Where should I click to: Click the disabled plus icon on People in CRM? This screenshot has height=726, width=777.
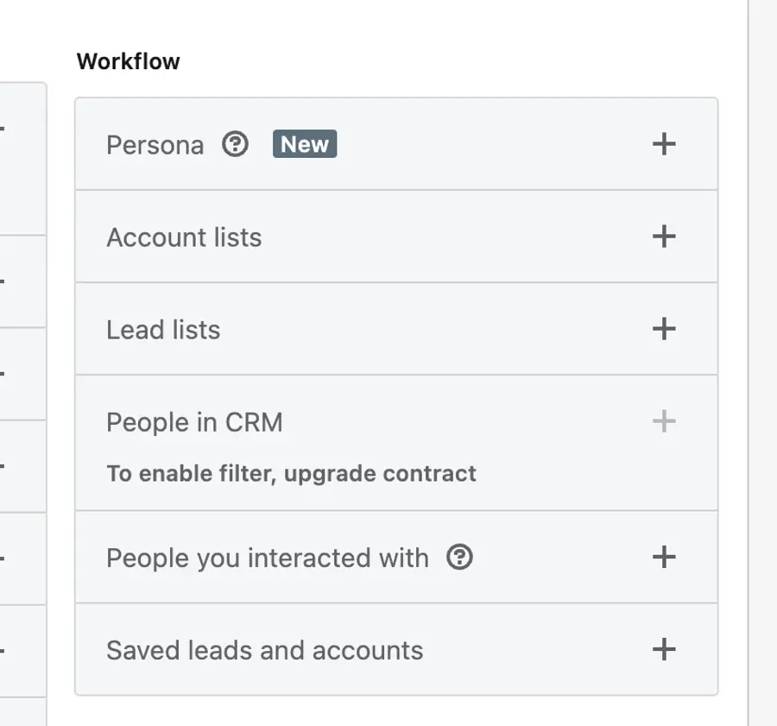tap(664, 422)
